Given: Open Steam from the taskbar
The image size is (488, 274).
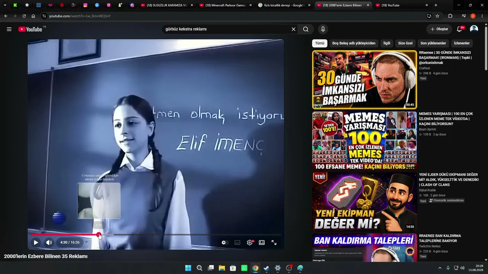Looking at the screenshot, I should [x=266, y=268].
